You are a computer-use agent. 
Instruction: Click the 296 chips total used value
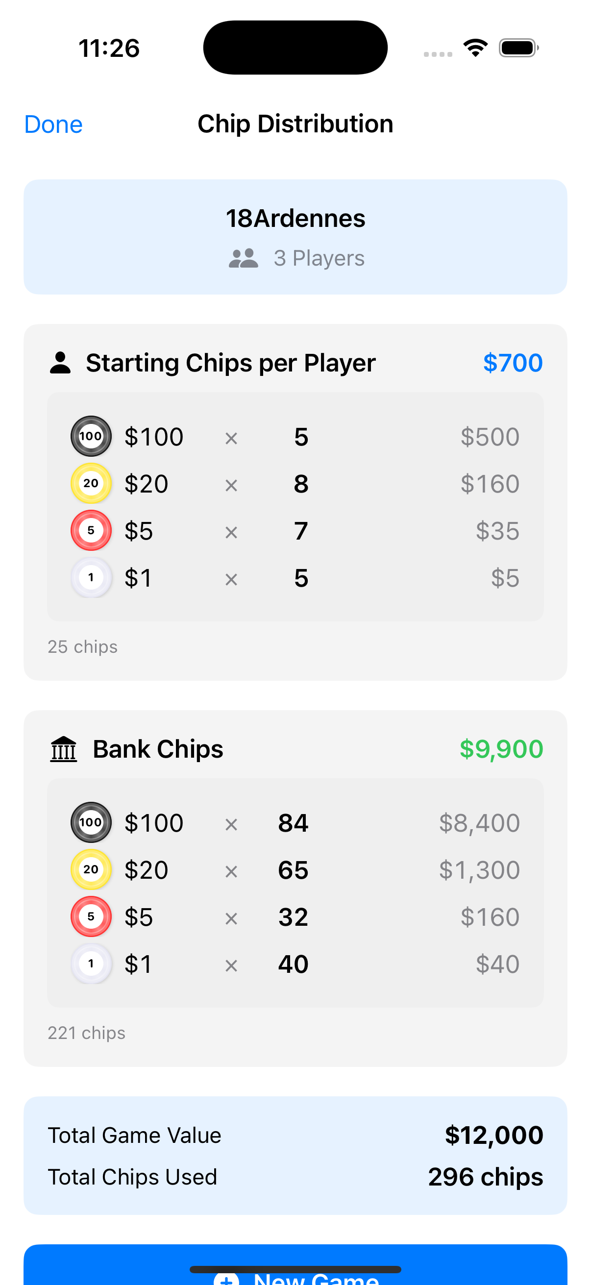pos(485,1177)
